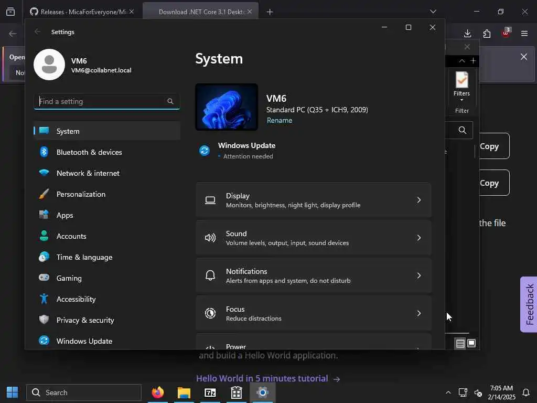
Task: Open the Feedback tab on the page edge
Action: pyautogui.click(x=529, y=304)
